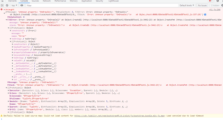Open the Security tab
This screenshot has height=122, width=223.
(99, 1)
